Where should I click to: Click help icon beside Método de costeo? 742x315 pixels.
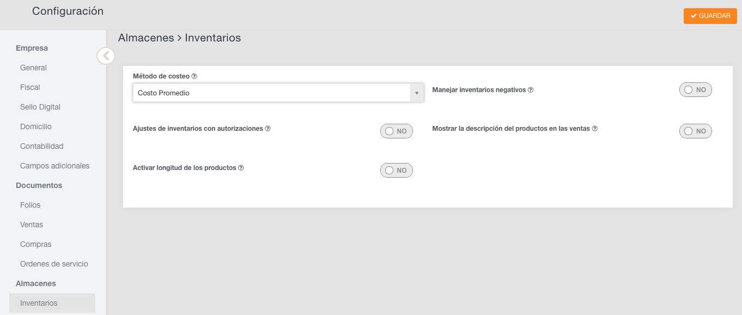point(194,76)
